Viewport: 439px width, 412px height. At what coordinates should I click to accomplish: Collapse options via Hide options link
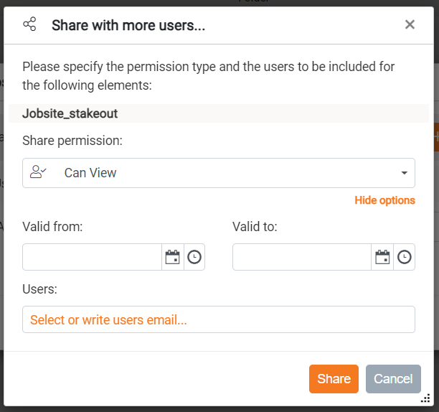(x=384, y=200)
